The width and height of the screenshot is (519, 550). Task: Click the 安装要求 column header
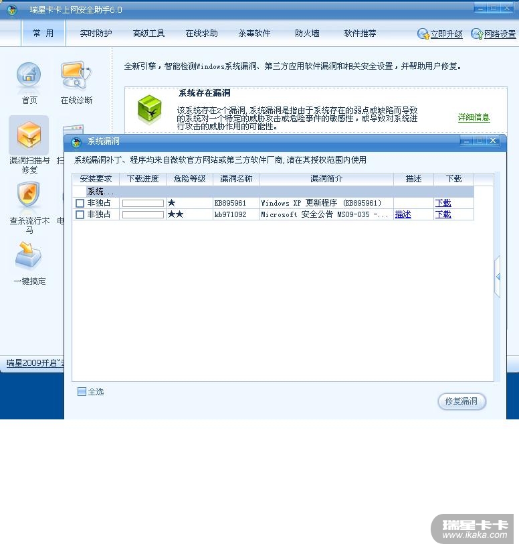tap(96, 179)
